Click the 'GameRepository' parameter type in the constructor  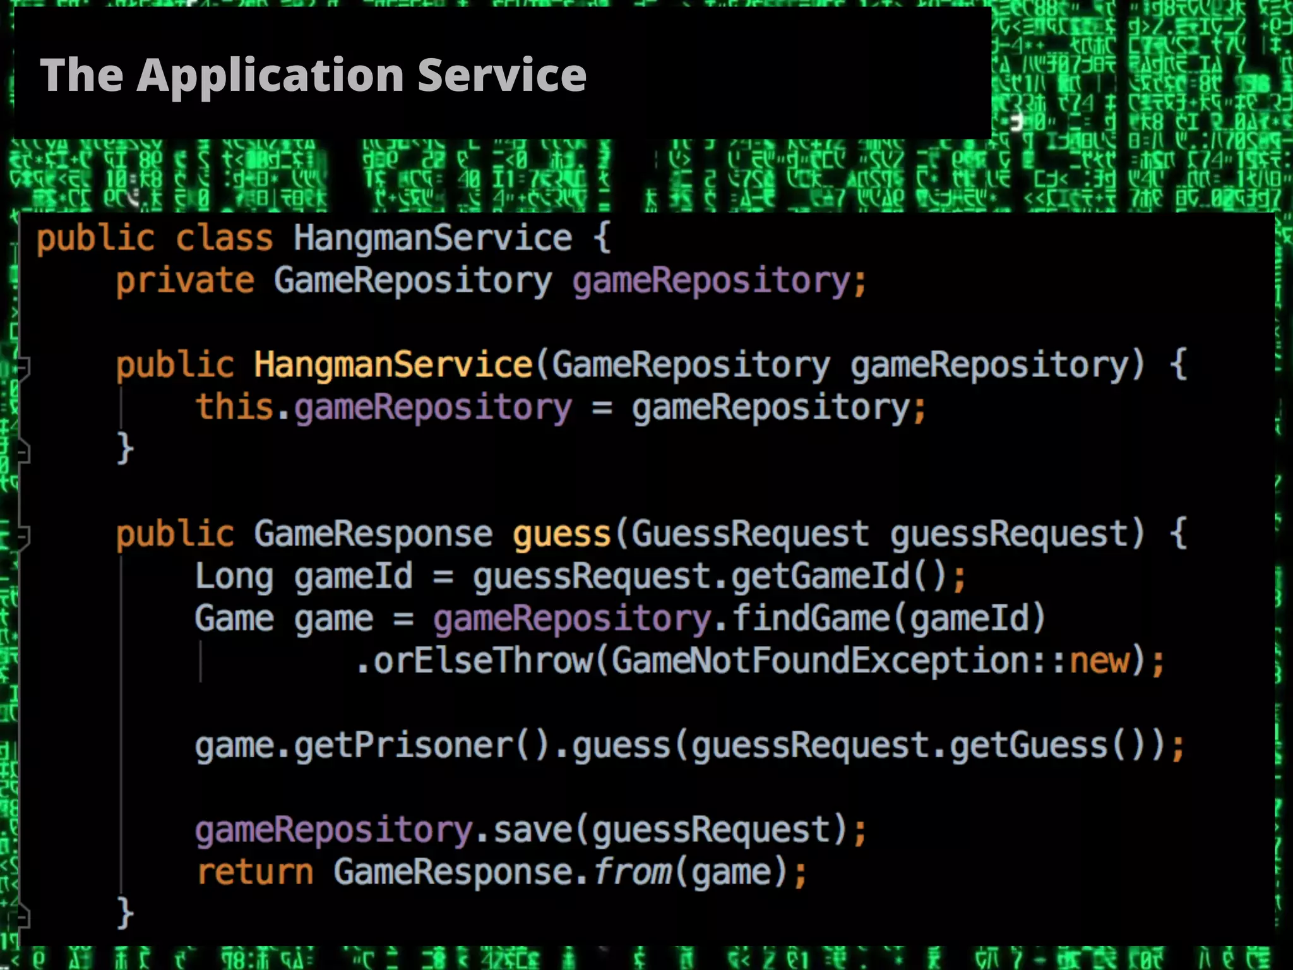[692, 365]
